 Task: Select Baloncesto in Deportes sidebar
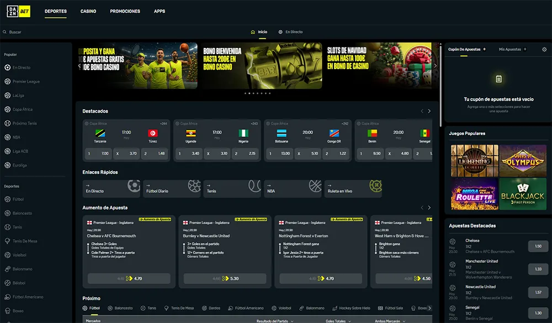click(18, 213)
